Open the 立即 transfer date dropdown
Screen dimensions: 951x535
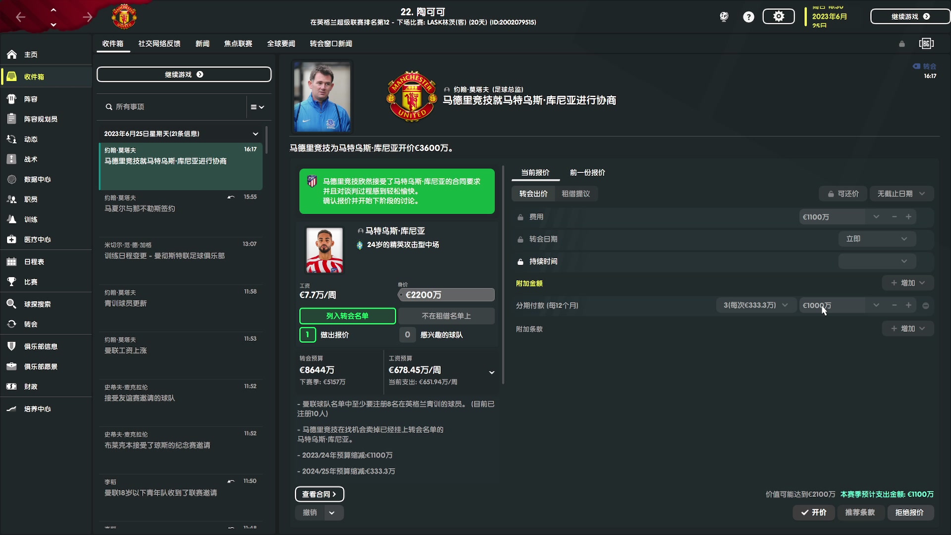click(x=876, y=239)
